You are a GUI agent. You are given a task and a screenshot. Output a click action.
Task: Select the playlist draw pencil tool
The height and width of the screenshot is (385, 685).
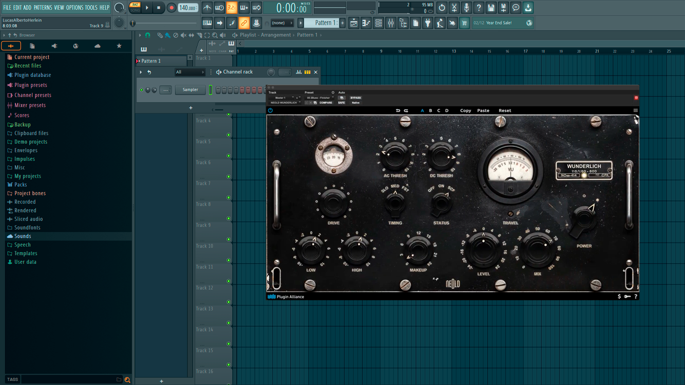point(160,35)
